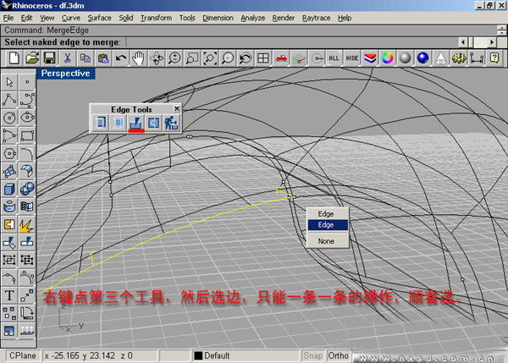This screenshot has width=508, height=363.
Task: Select the Text tool in left toolbar
Action: [9, 295]
